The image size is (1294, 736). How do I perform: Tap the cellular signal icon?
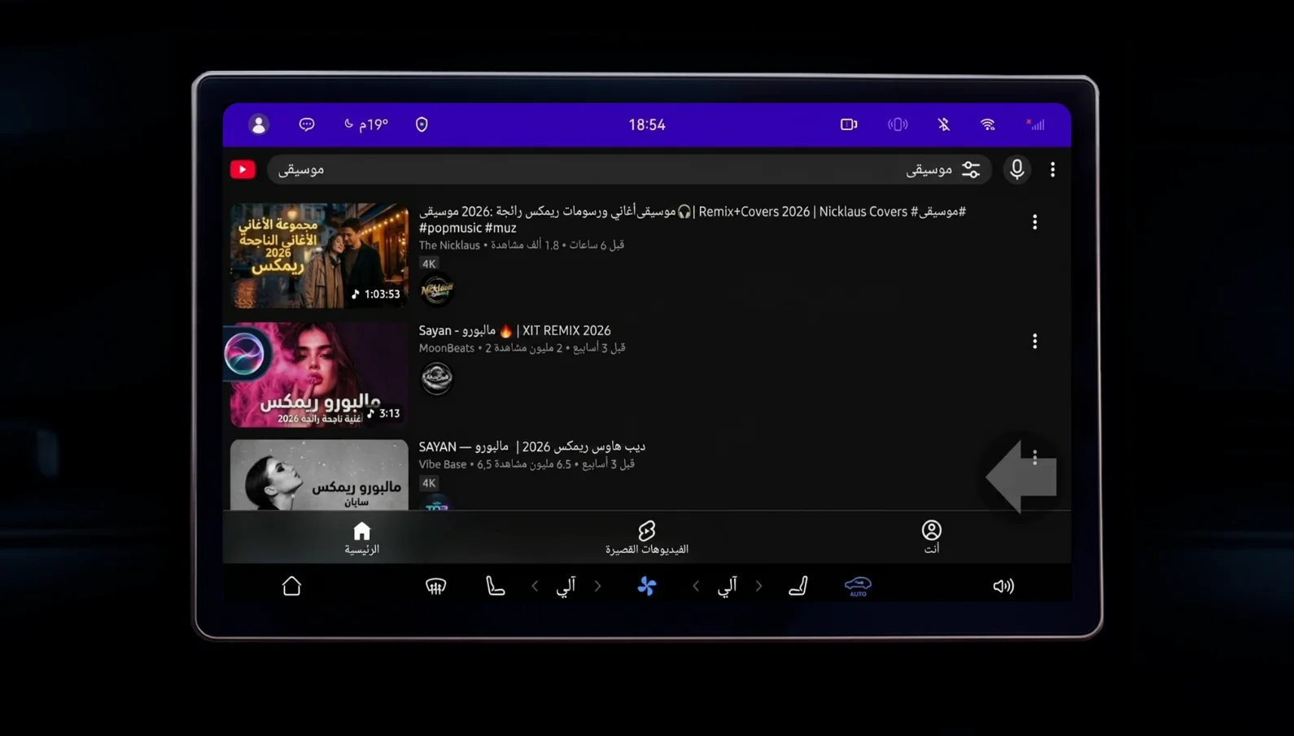point(1035,124)
